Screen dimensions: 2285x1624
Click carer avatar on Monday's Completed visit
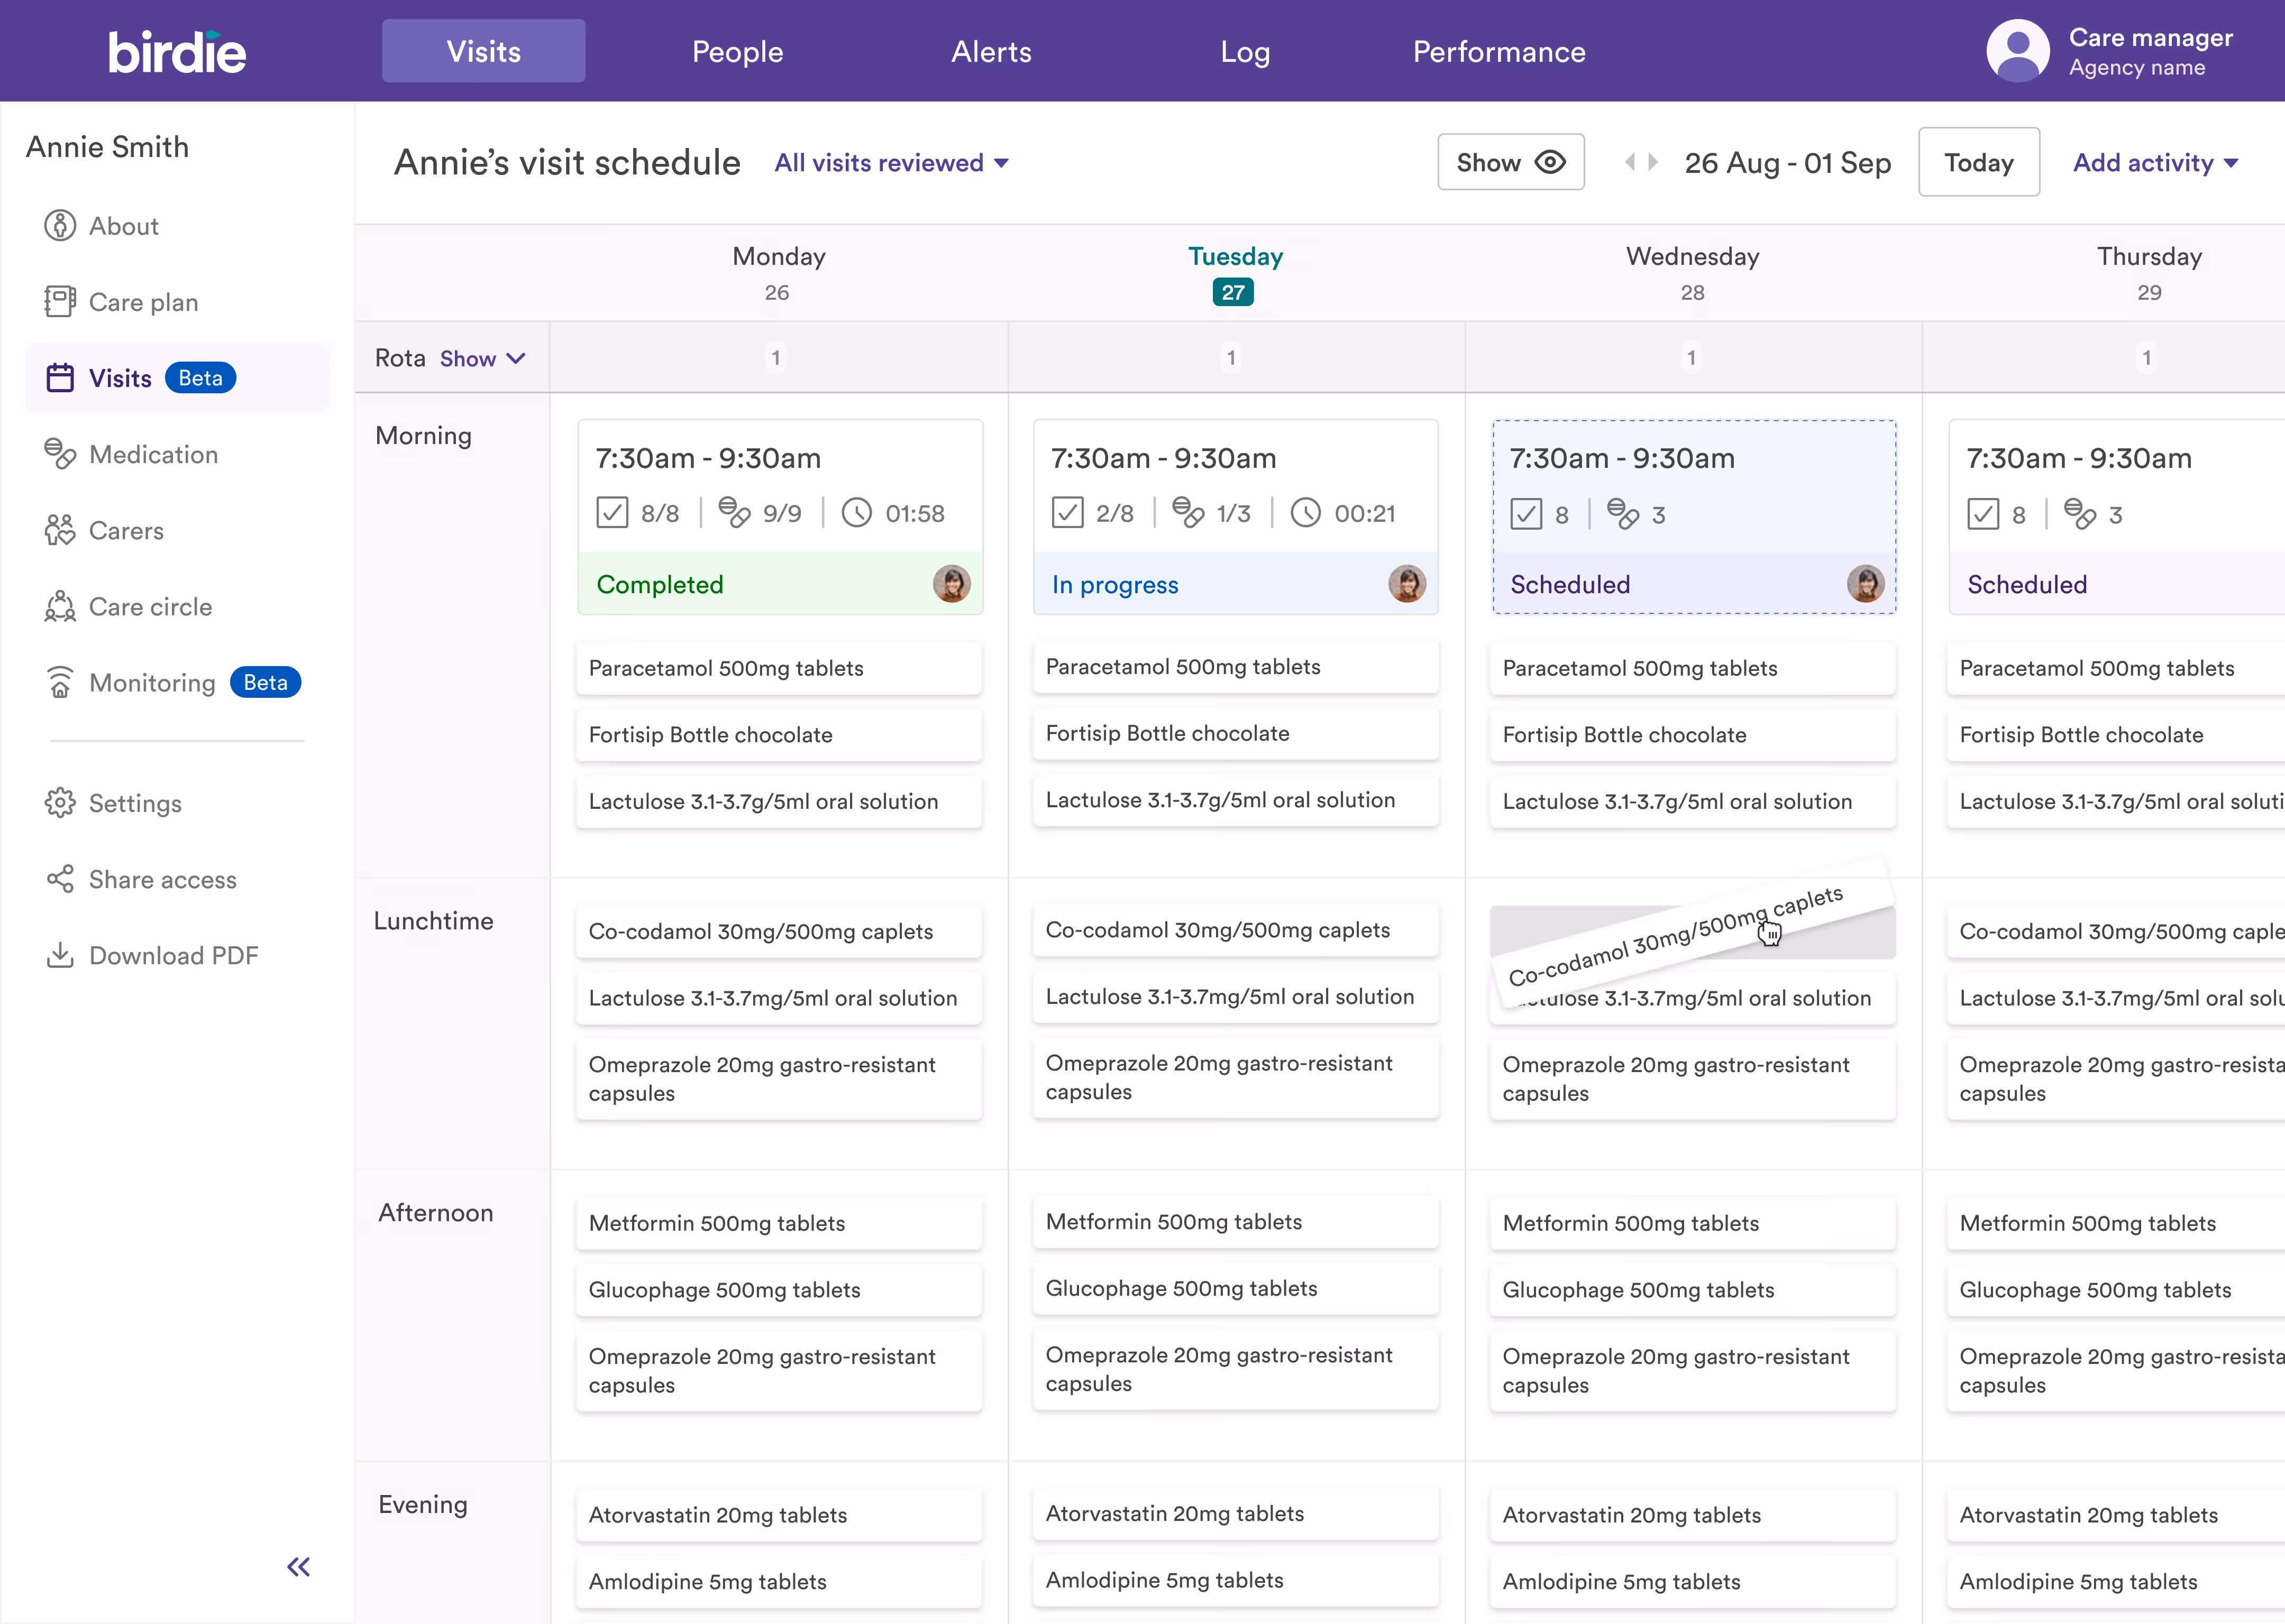point(952,584)
